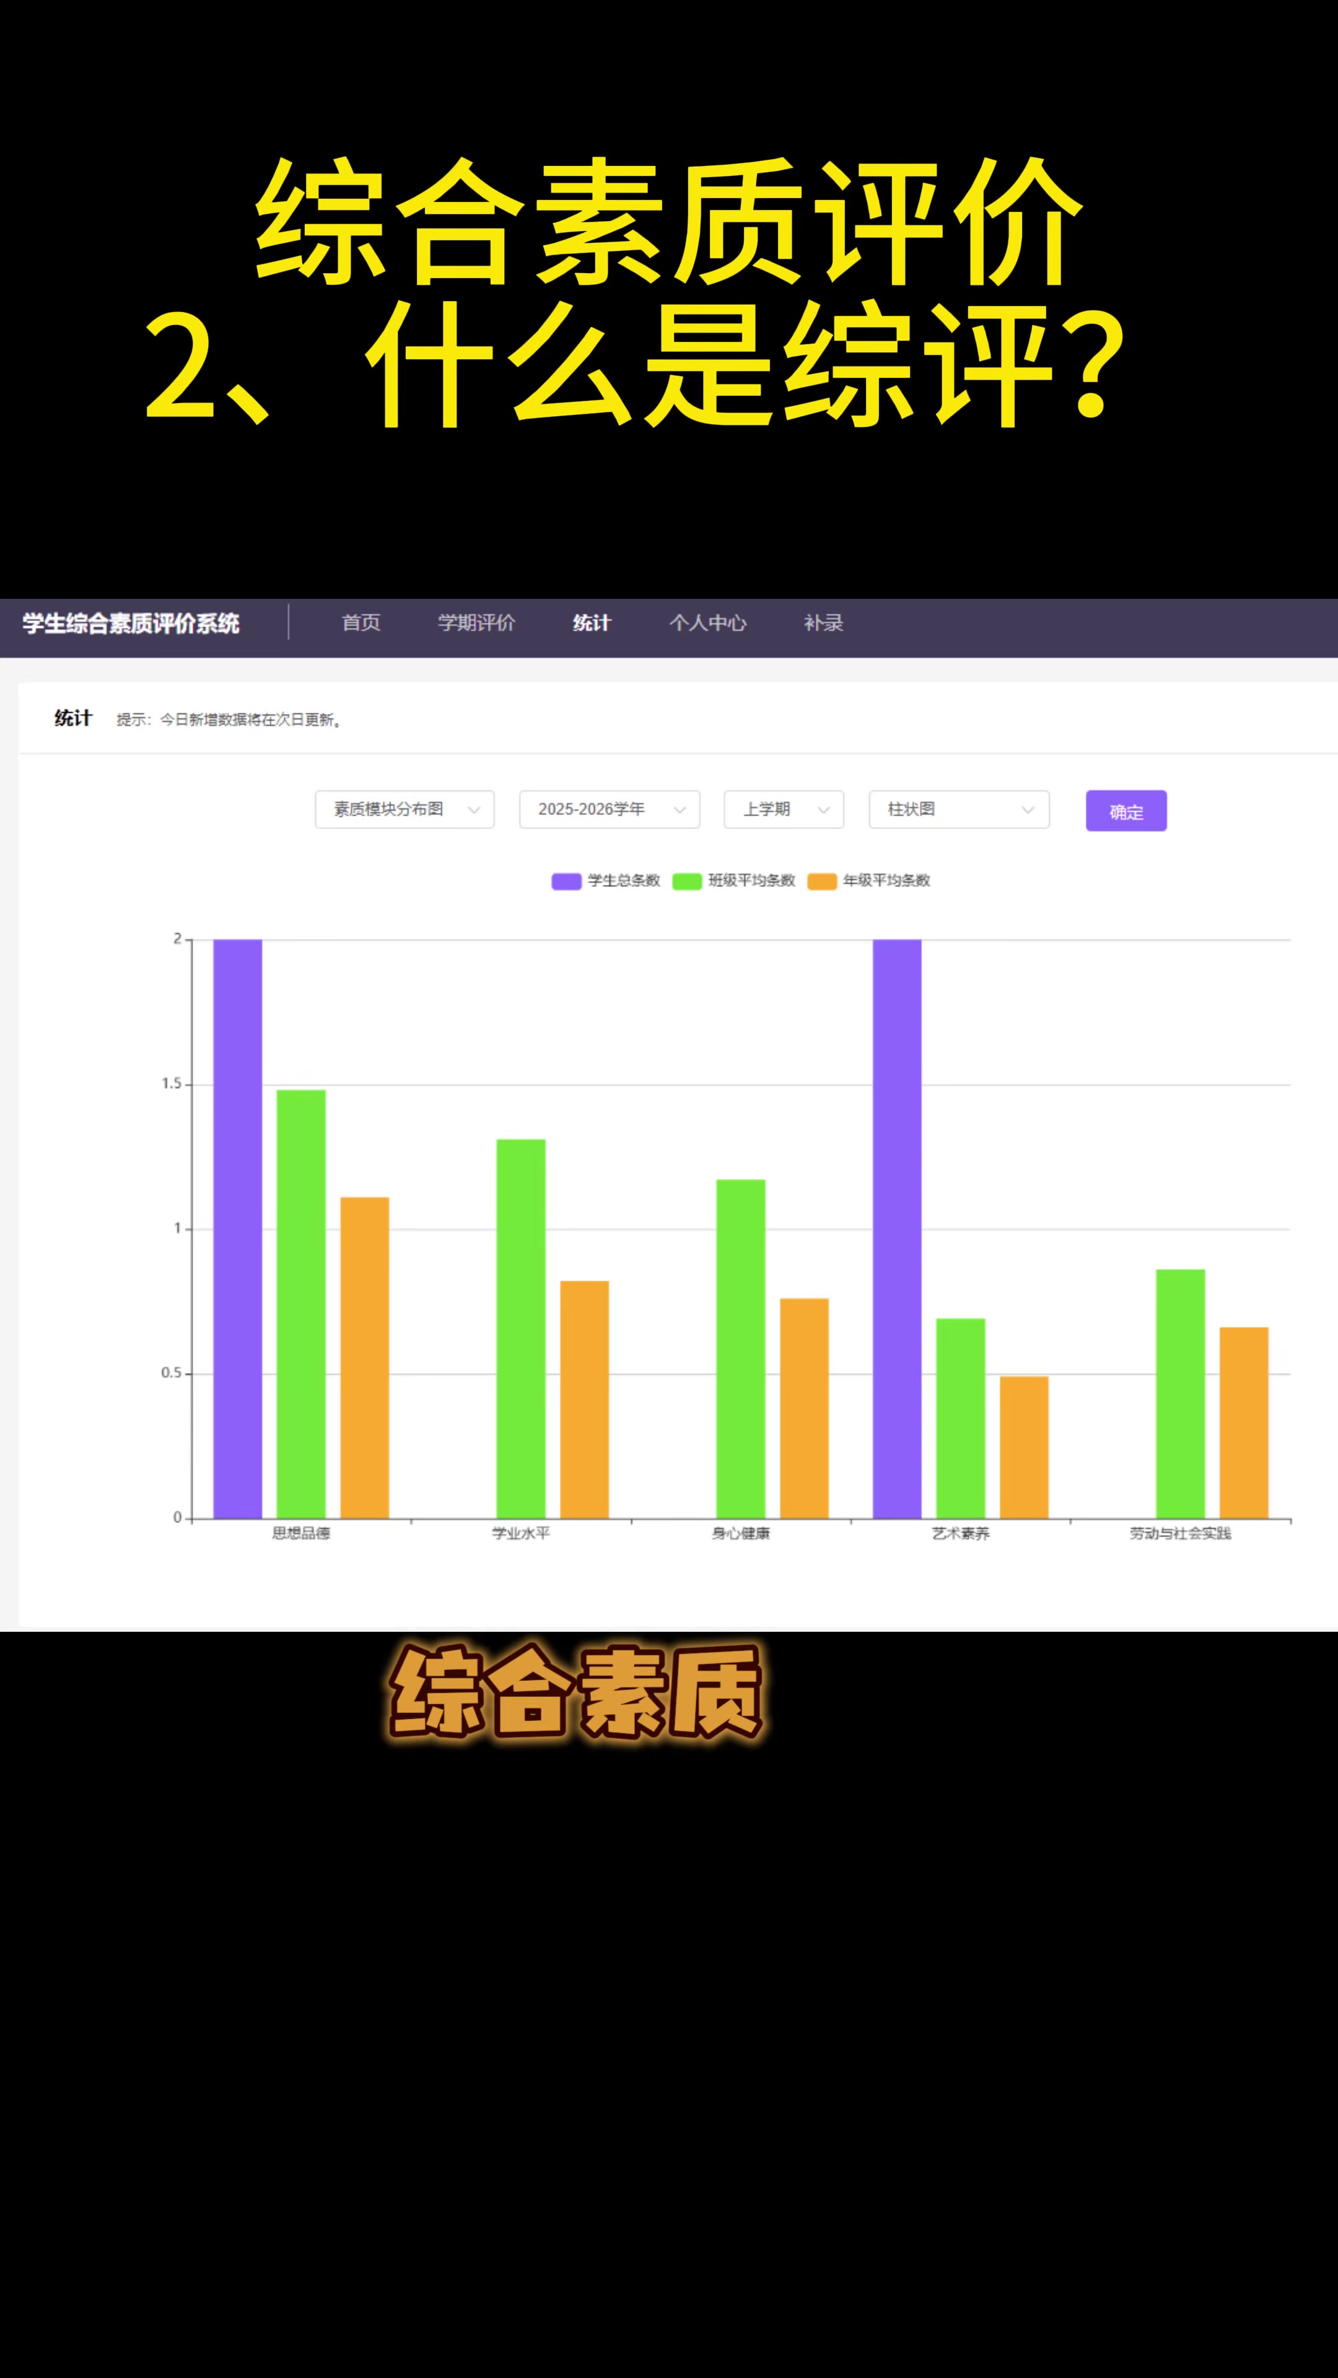Open the 2025-2026学年 academic year dropdown

tap(610, 809)
